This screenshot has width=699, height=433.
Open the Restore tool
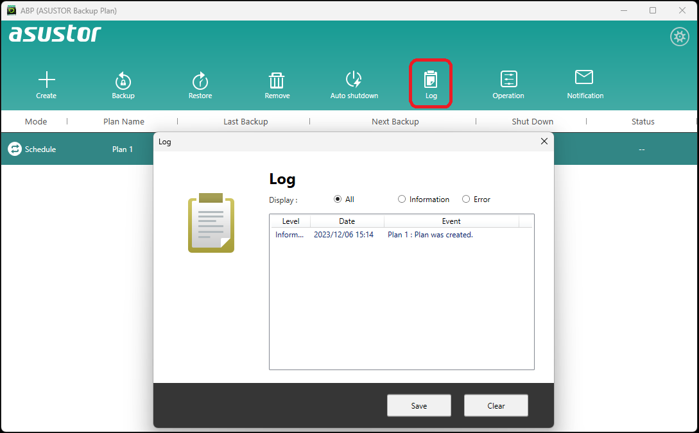(x=200, y=80)
